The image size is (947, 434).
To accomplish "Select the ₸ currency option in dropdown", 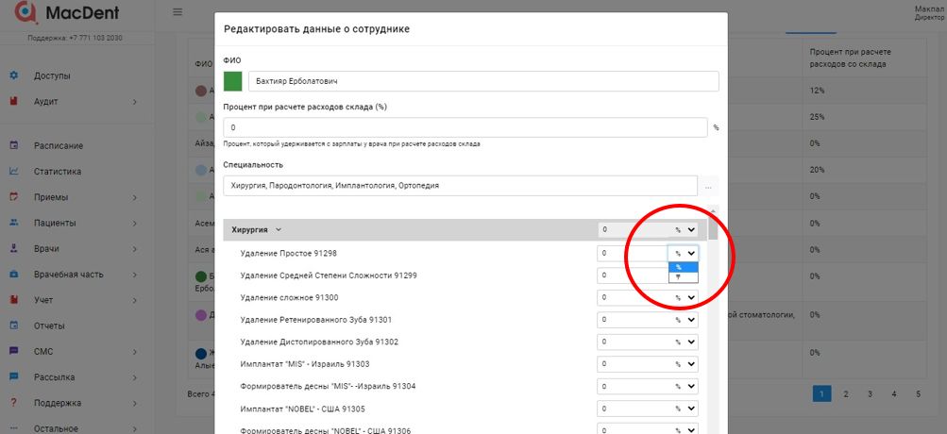I will tap(683, 277).
